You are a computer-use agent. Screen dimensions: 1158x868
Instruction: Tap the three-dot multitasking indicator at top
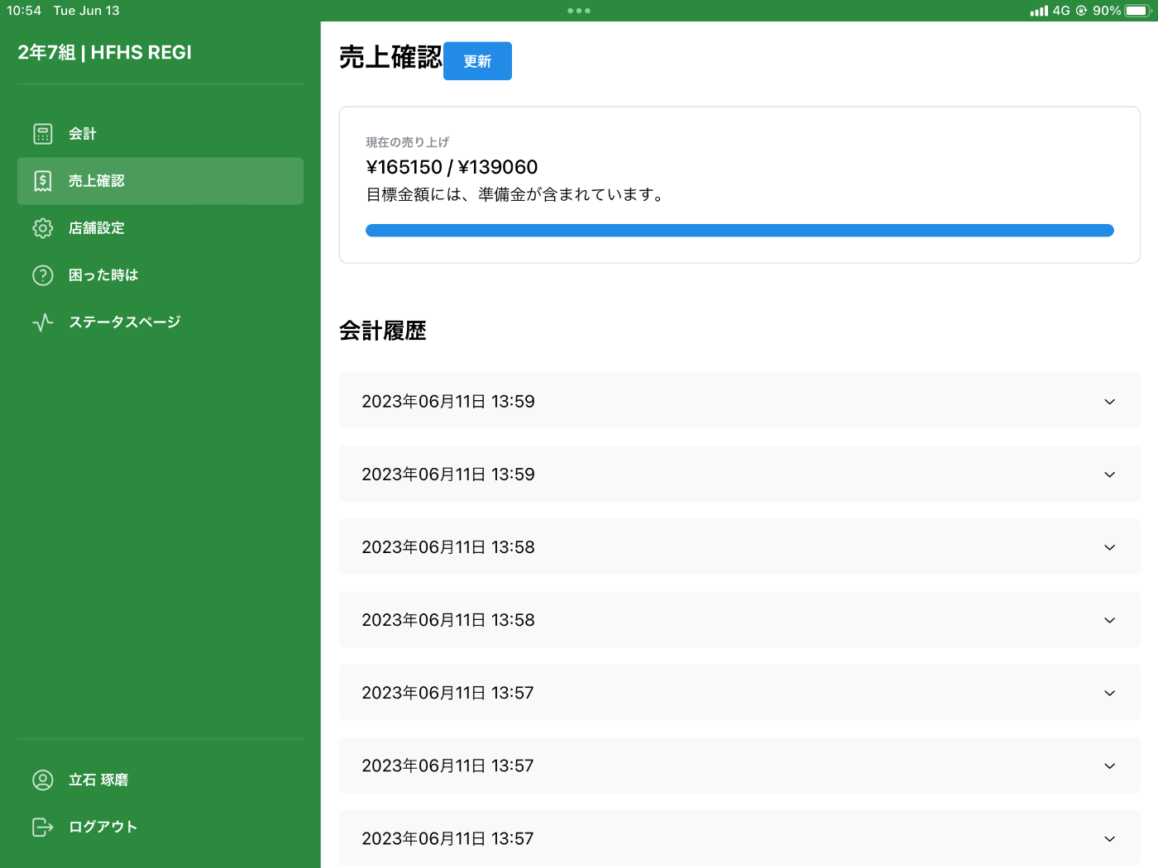(579, 11)
